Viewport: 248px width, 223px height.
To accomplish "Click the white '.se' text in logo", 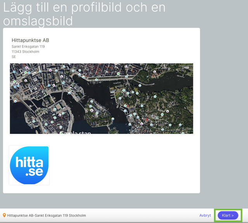I will [34, 172].
